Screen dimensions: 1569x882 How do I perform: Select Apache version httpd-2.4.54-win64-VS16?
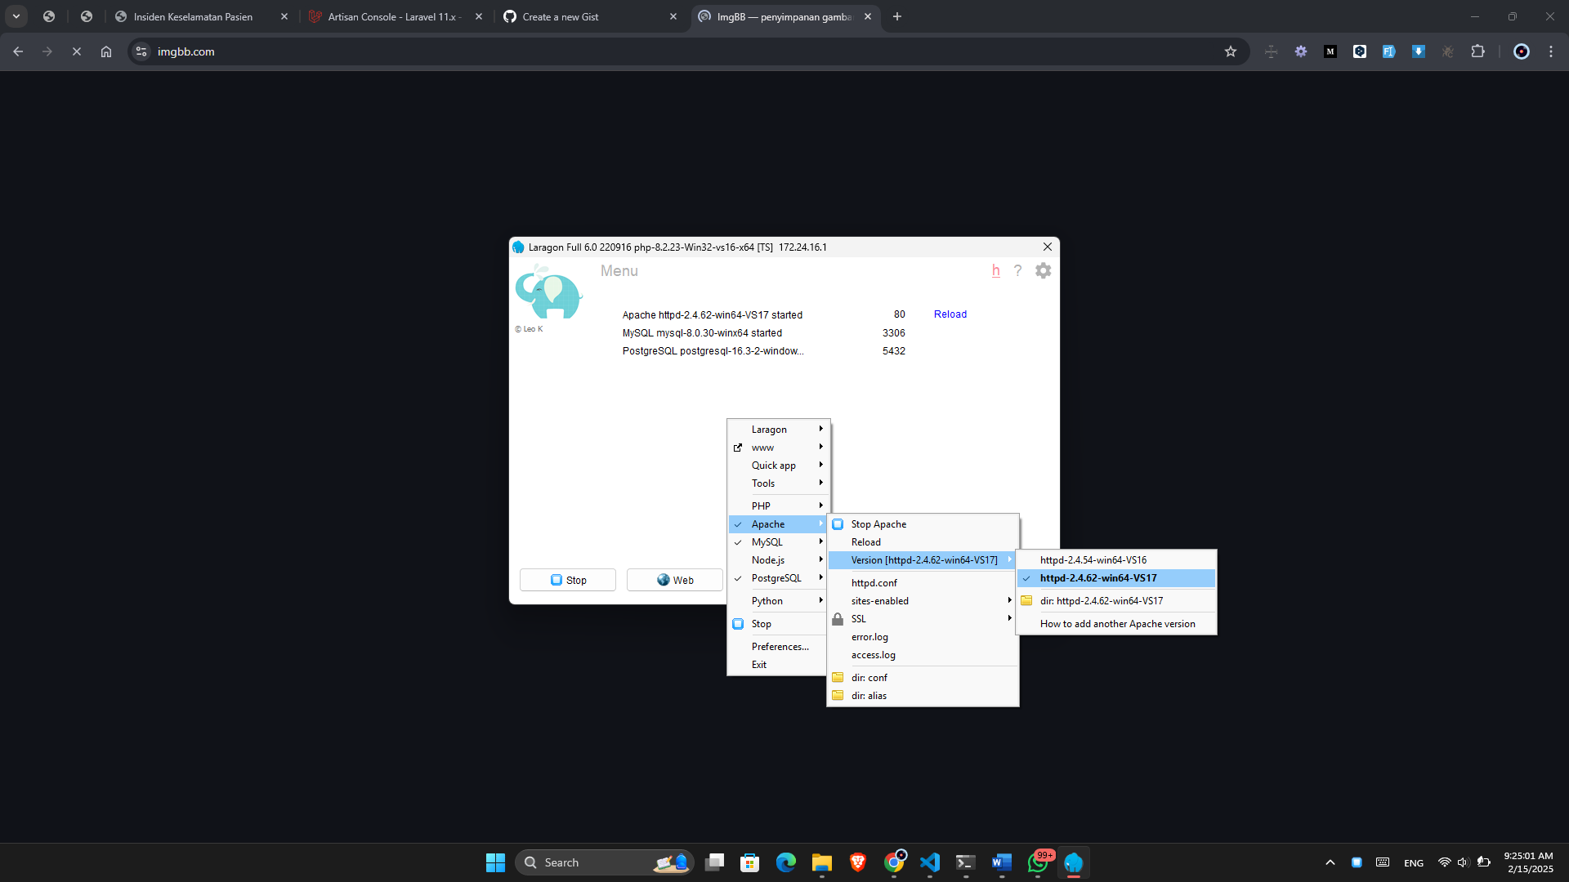click(x=1116, y=560)
